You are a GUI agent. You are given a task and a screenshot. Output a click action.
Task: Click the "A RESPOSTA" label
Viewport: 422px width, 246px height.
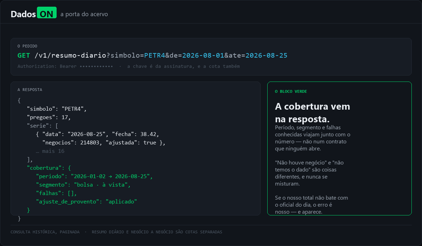30,90
